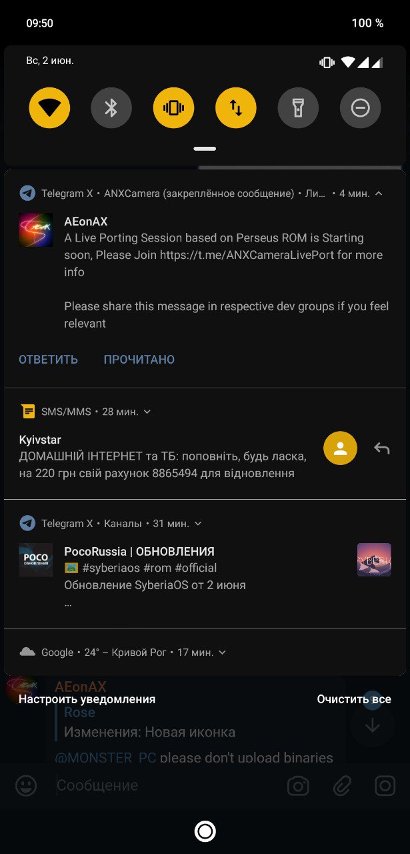410x854 pixels.
Task: Disable the mobile data quick tile
Action: (x=236, y=107)
